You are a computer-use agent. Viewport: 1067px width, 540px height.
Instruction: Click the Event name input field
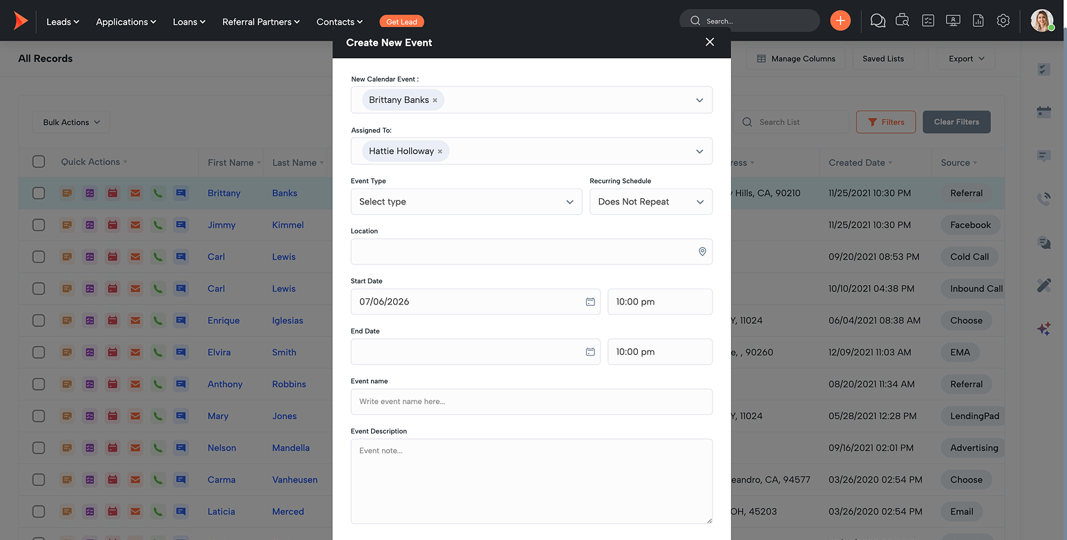tap(531, 402)
